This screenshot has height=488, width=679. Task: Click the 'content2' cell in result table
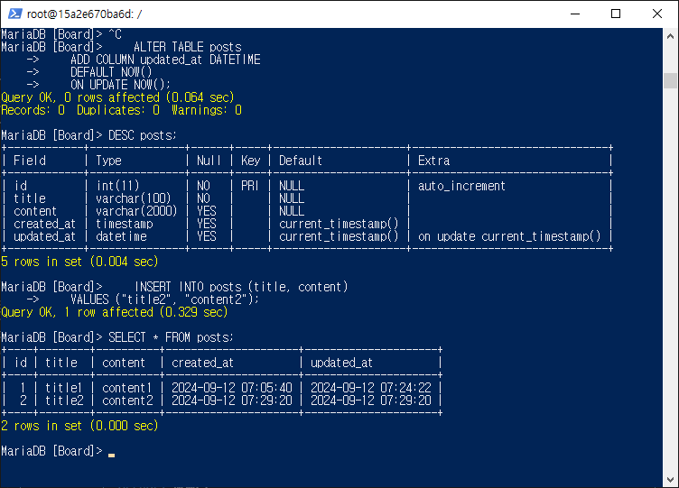coord(127,401)
